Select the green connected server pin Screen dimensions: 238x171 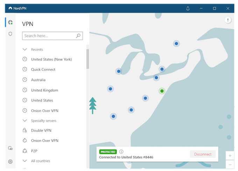pyautogui.click(x=162, y=91)
